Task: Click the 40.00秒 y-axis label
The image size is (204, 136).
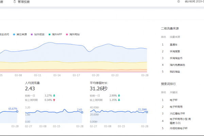Action: pyautogui.click(x=94, y=107)
